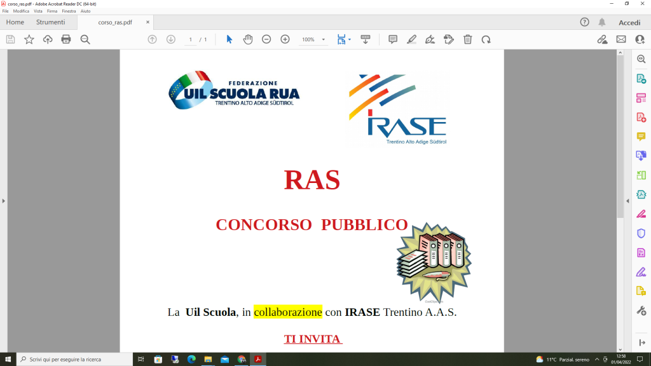Click the Windows Start button
The height and width of the screenshot is (366, 651).
[8, 360]
